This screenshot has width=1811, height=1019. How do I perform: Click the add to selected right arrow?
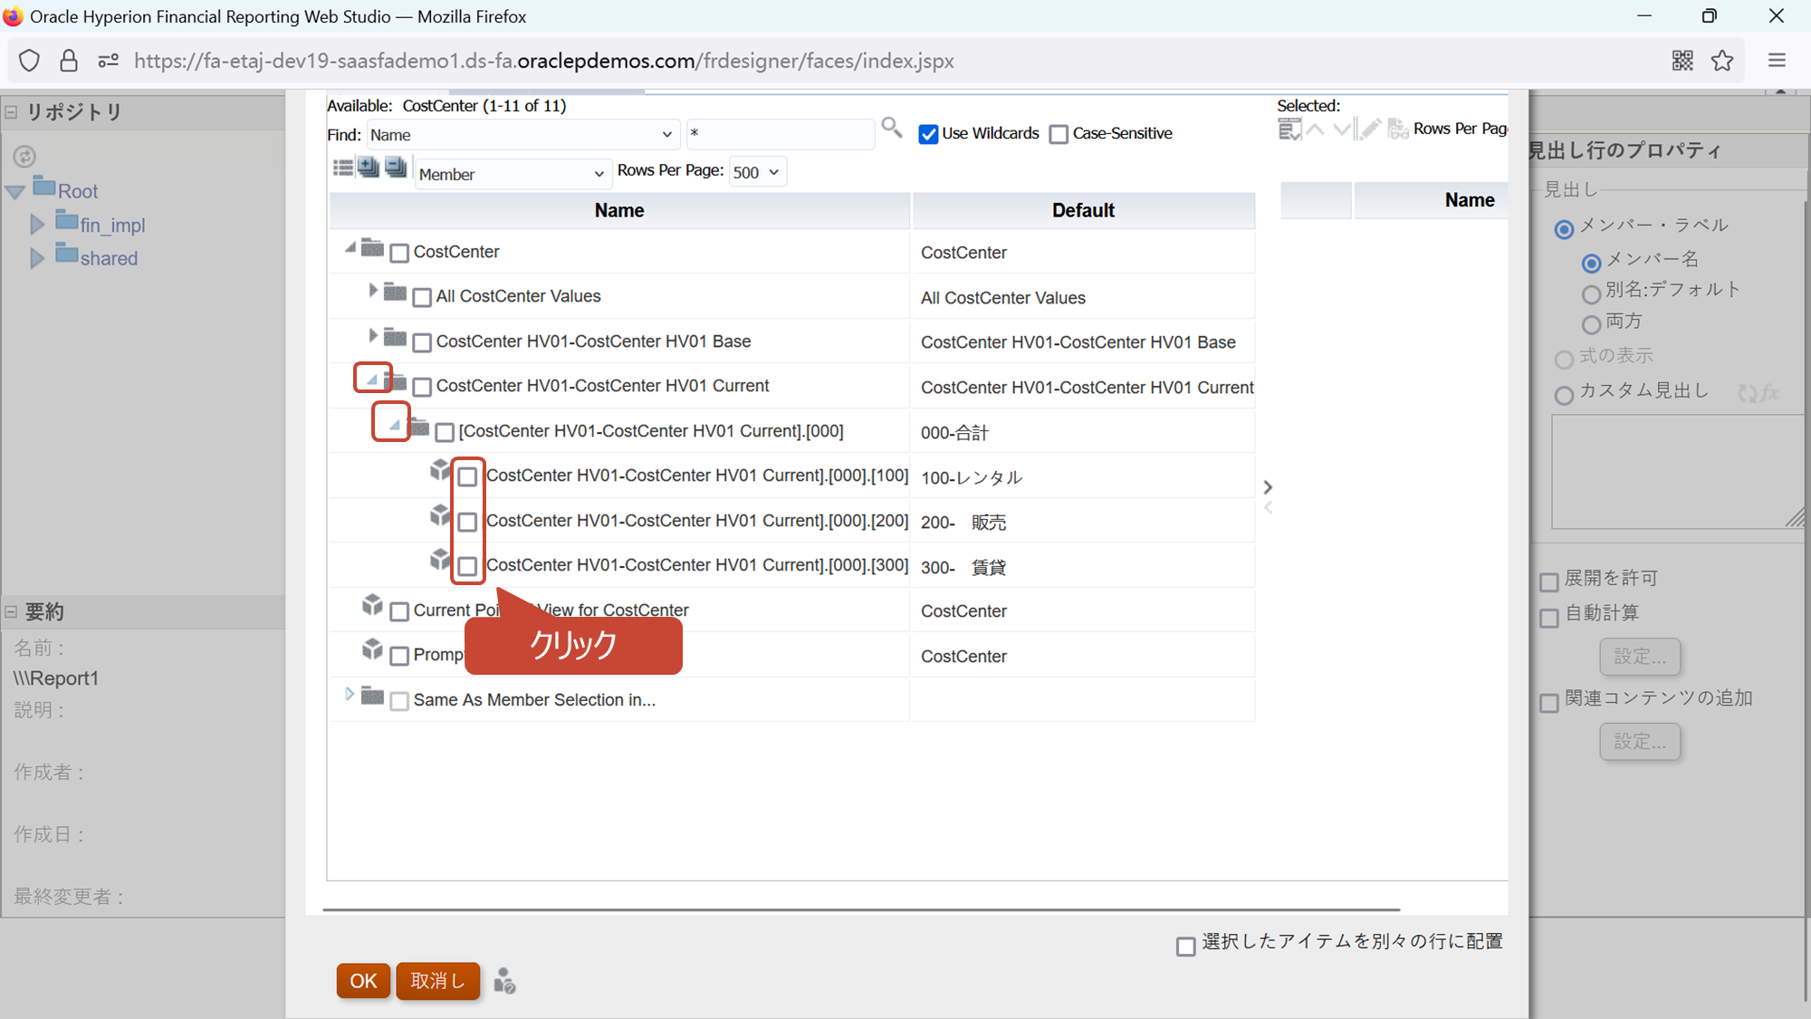(x=1268, y=487)
